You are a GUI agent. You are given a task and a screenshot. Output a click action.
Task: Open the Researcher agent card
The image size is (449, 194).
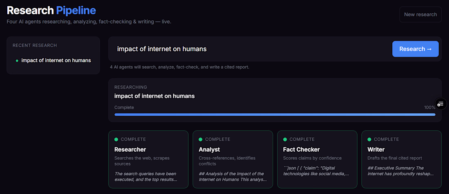pyautogui.click(x=148, y=159)
